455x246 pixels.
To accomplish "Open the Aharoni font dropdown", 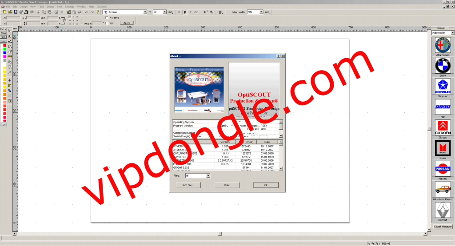I will [x=145, y=12].
